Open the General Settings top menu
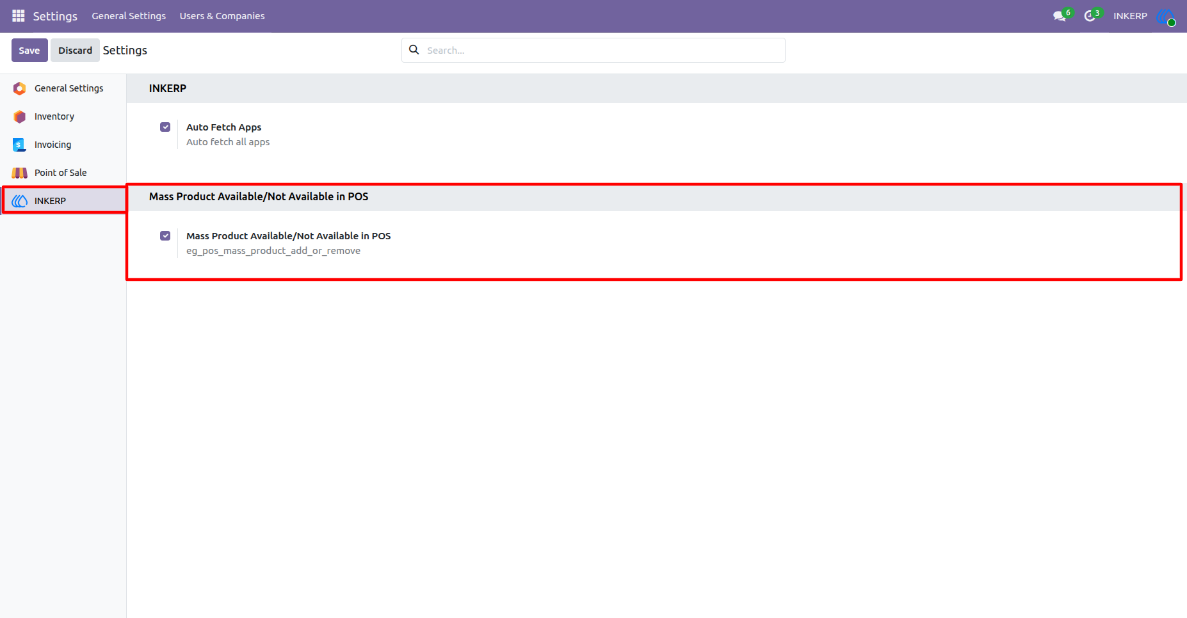 click(x=129, y=16)
